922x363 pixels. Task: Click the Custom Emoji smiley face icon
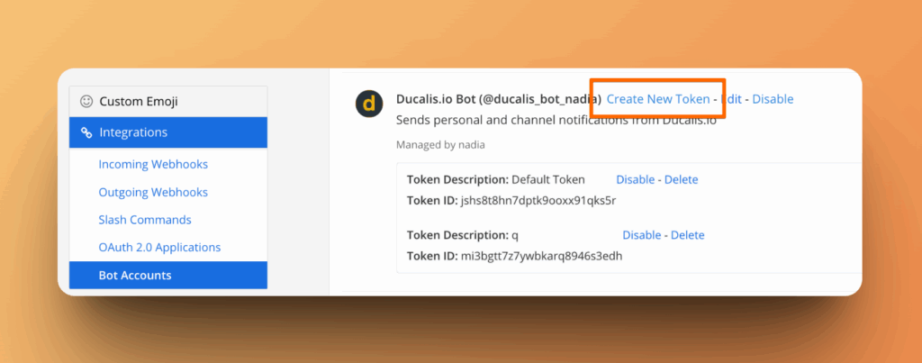point(86,102)
